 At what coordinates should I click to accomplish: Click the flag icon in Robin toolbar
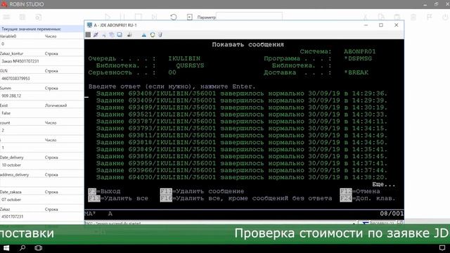click(x=430, y=17)
